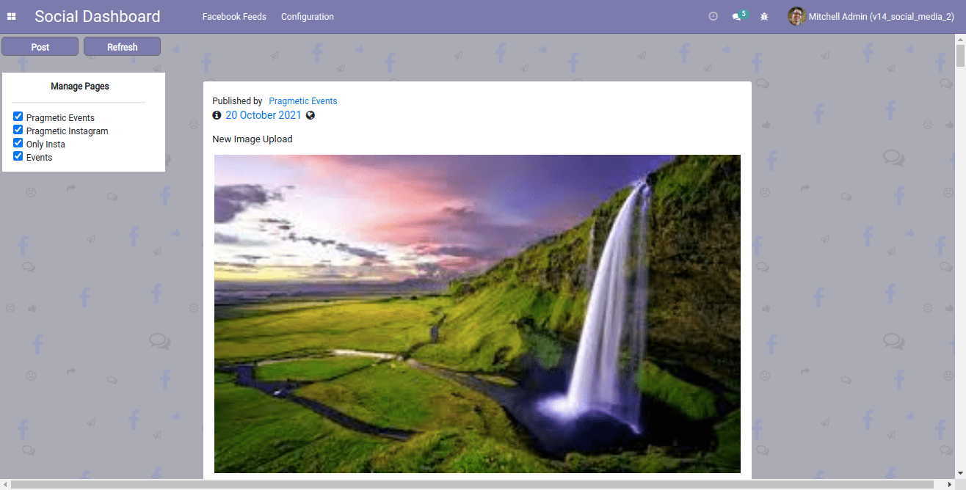Open the conversations messages icon
The height and width of the screenshot is (490, 966).
(x=737, y=16)
